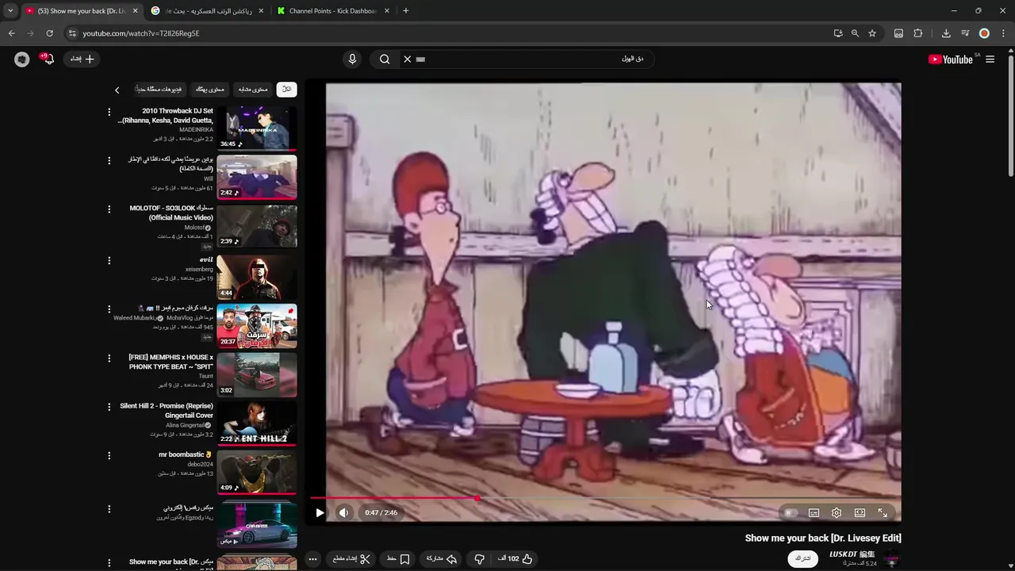
Task: Dislike the video with thumbs down
Action: pos(479,559)
